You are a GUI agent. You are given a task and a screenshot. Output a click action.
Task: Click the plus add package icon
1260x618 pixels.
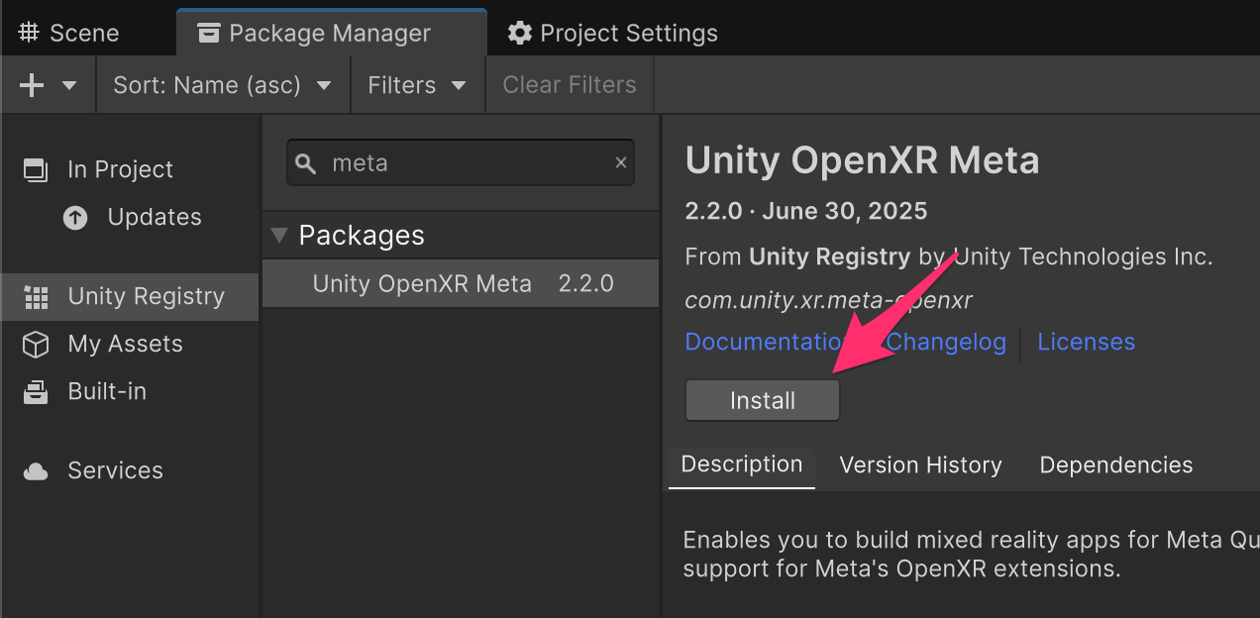click(x=32, y=85)
